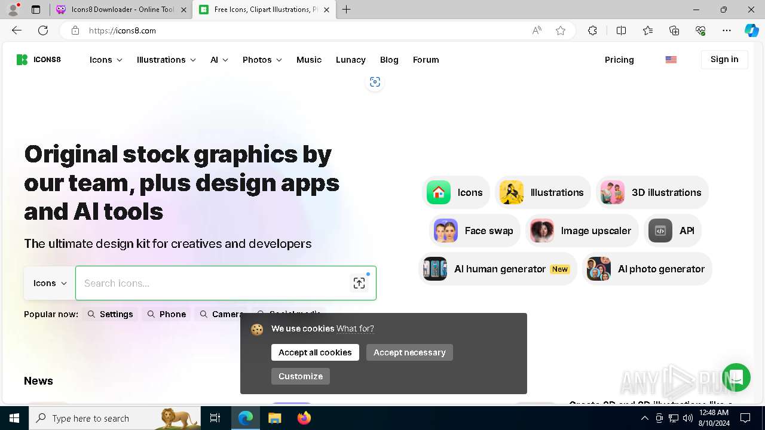This screenshot has height=430, width=765.
Task: Open Edge Settings and more menu
Action: [x=727, y=30]
